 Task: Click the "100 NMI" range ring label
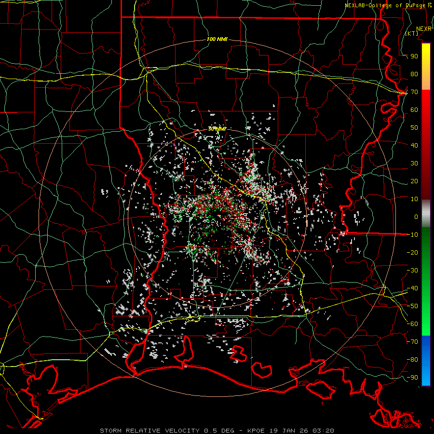point(217,40)
